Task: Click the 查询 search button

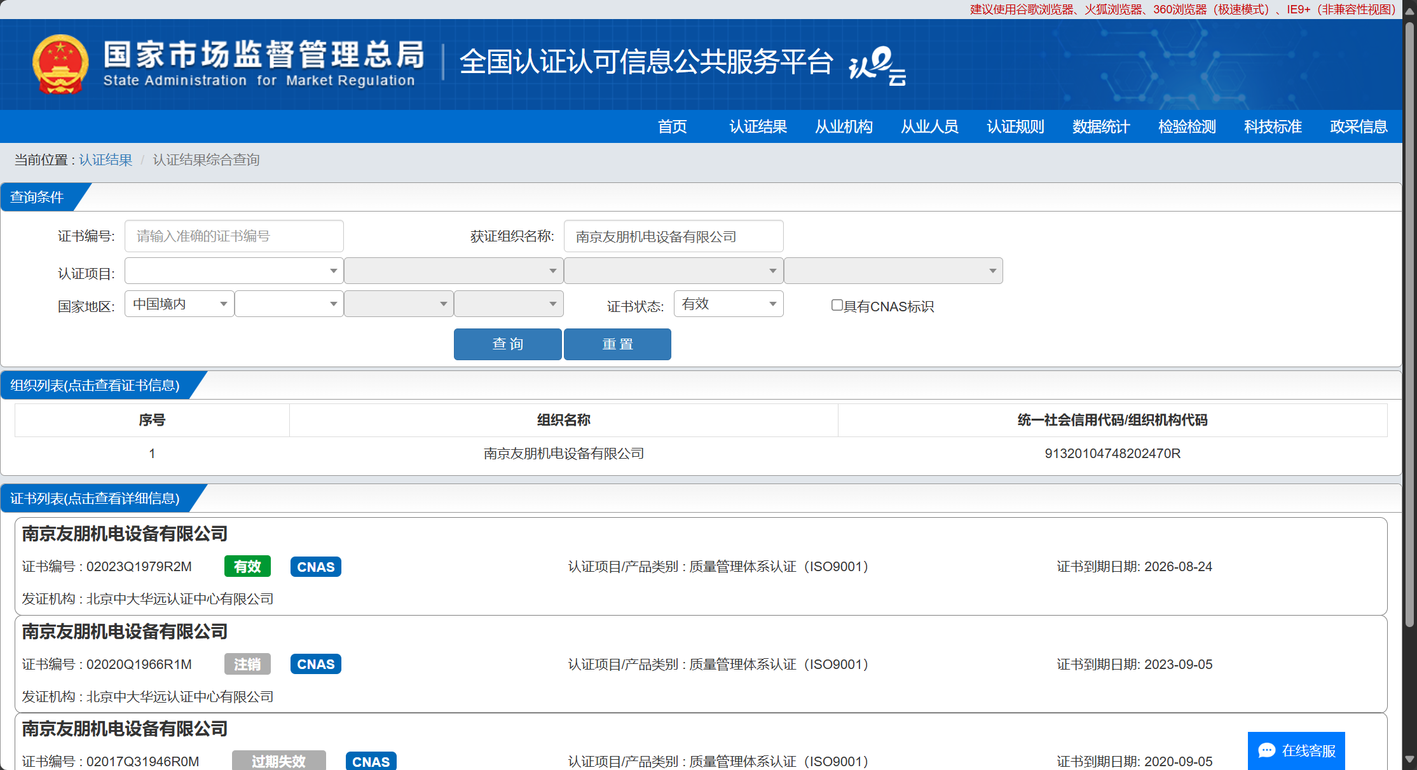Action: click(x=508, y=344)
